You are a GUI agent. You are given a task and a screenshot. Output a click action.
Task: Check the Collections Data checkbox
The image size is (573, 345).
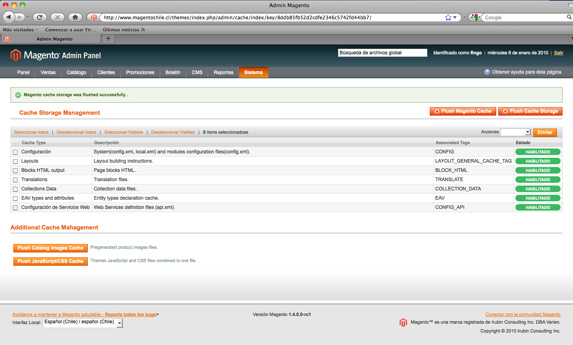point(15,189)
